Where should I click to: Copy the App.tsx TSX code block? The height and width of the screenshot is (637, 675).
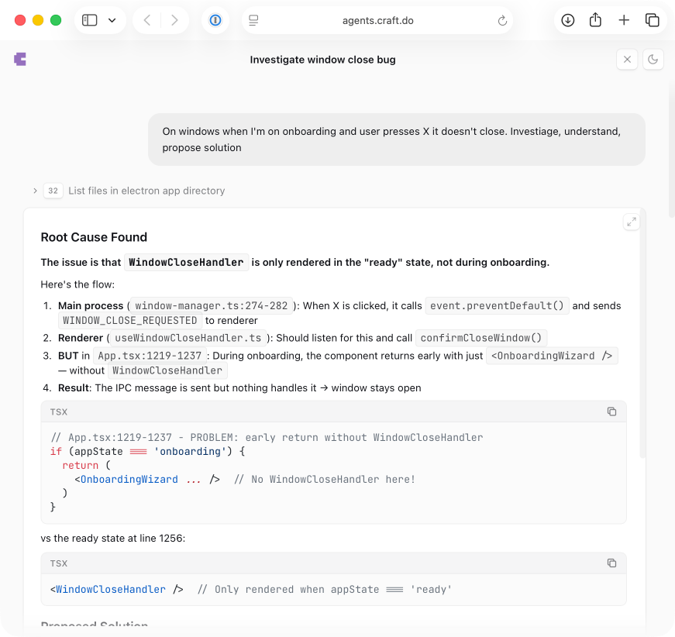point(611,411)
